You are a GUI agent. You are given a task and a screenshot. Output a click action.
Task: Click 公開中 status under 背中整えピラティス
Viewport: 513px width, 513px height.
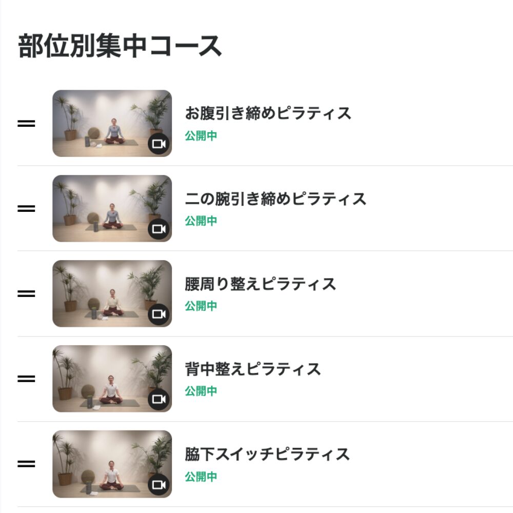pos(201,391)
